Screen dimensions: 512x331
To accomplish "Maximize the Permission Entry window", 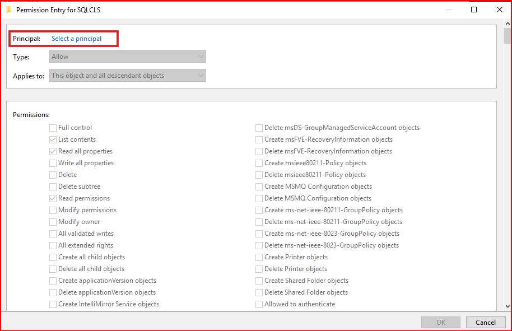I will [x=474, y=10].
